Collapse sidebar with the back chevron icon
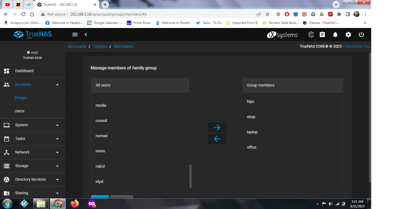This screenshot has height=209, width=400. click(86, 35)
